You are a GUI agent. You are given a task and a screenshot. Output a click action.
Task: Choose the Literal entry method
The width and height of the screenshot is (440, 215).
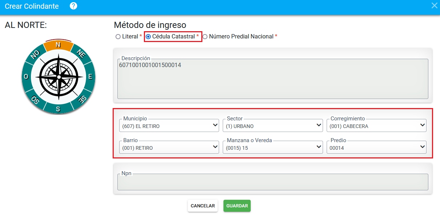click(x=118, y=37)
